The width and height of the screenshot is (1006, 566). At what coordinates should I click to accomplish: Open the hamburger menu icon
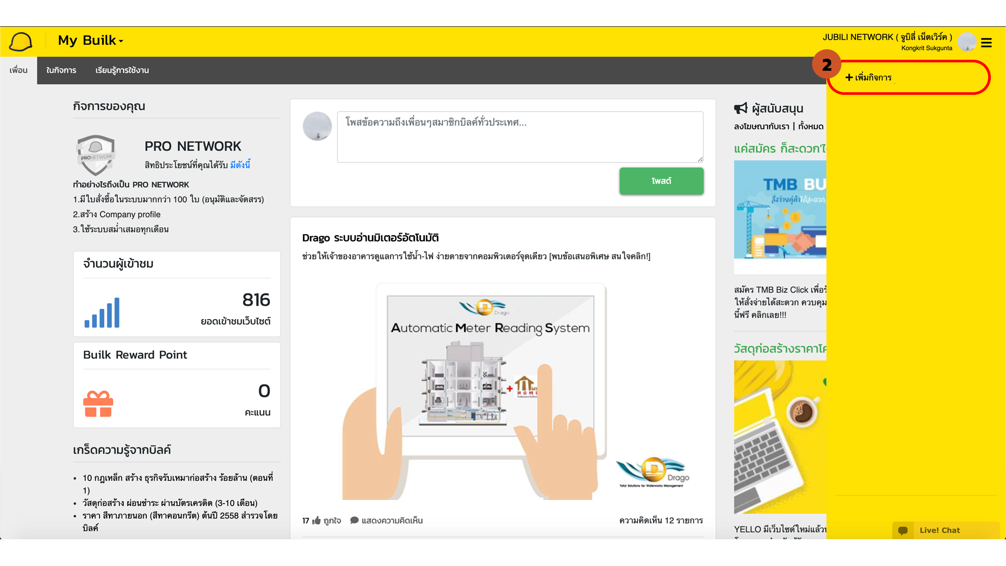(x=986, y=42)
